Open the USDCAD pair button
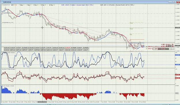The image size is (180, 105). 74,50
